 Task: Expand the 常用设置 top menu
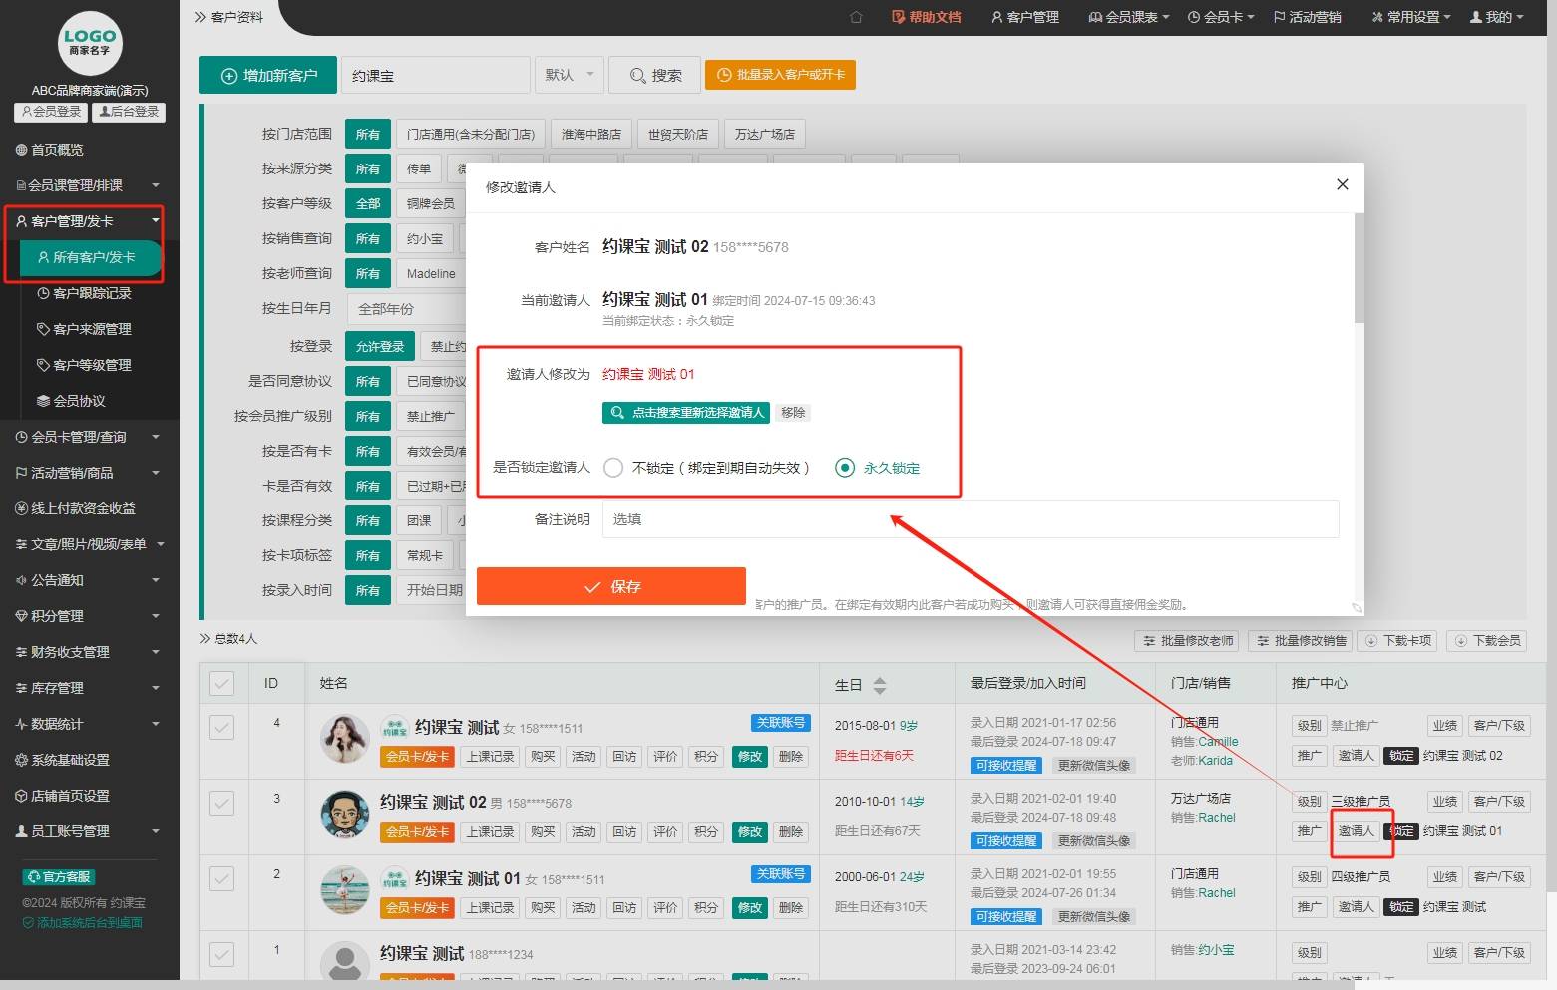1411,17
